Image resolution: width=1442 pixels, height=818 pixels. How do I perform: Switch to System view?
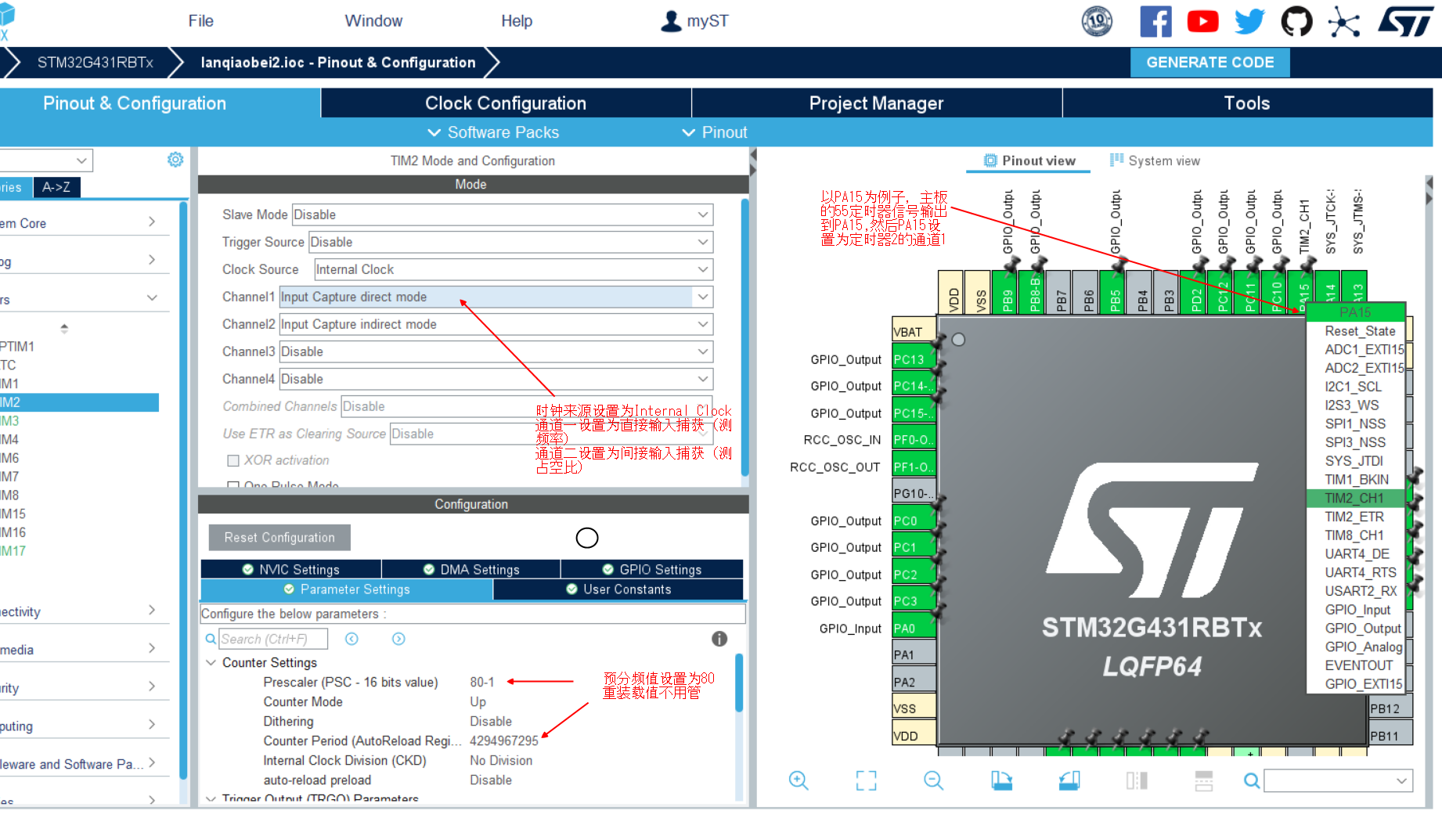coord(1155,160)
